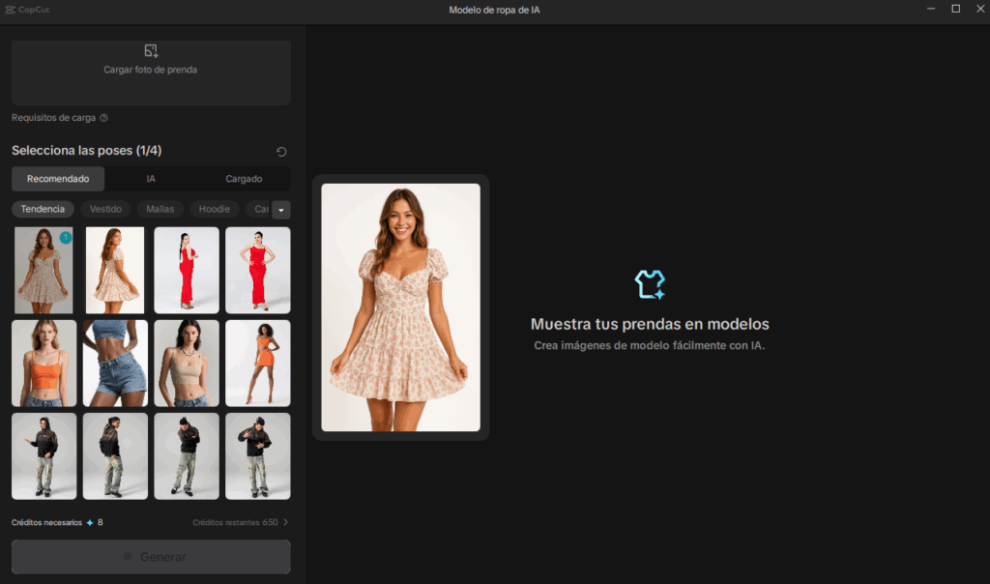Image resolution: width=990 pixels, height=584 pixels.
Task: Click the Créditos necesarios label
Action: coord(46,523)
